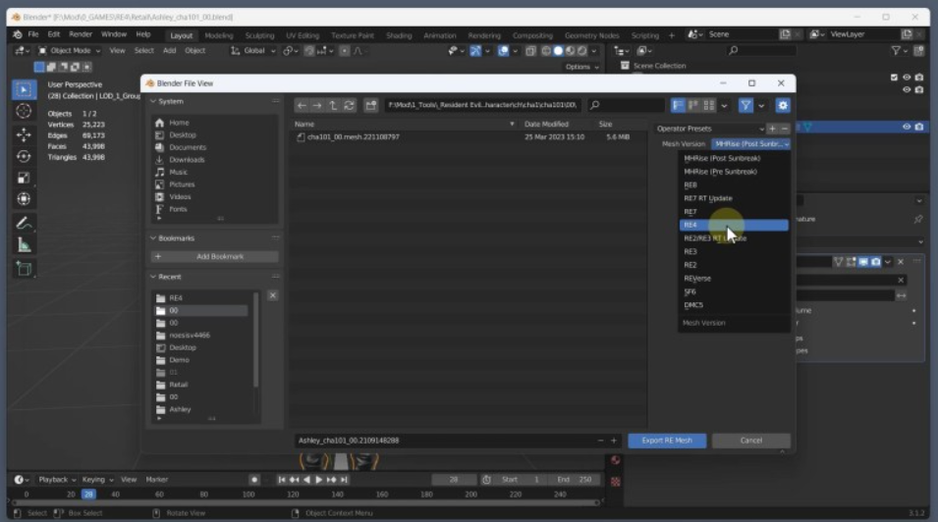Image resolution: width=938 pixels, height=522 pixels.
Task: Jump to timeline end frame
Action: 344,480
